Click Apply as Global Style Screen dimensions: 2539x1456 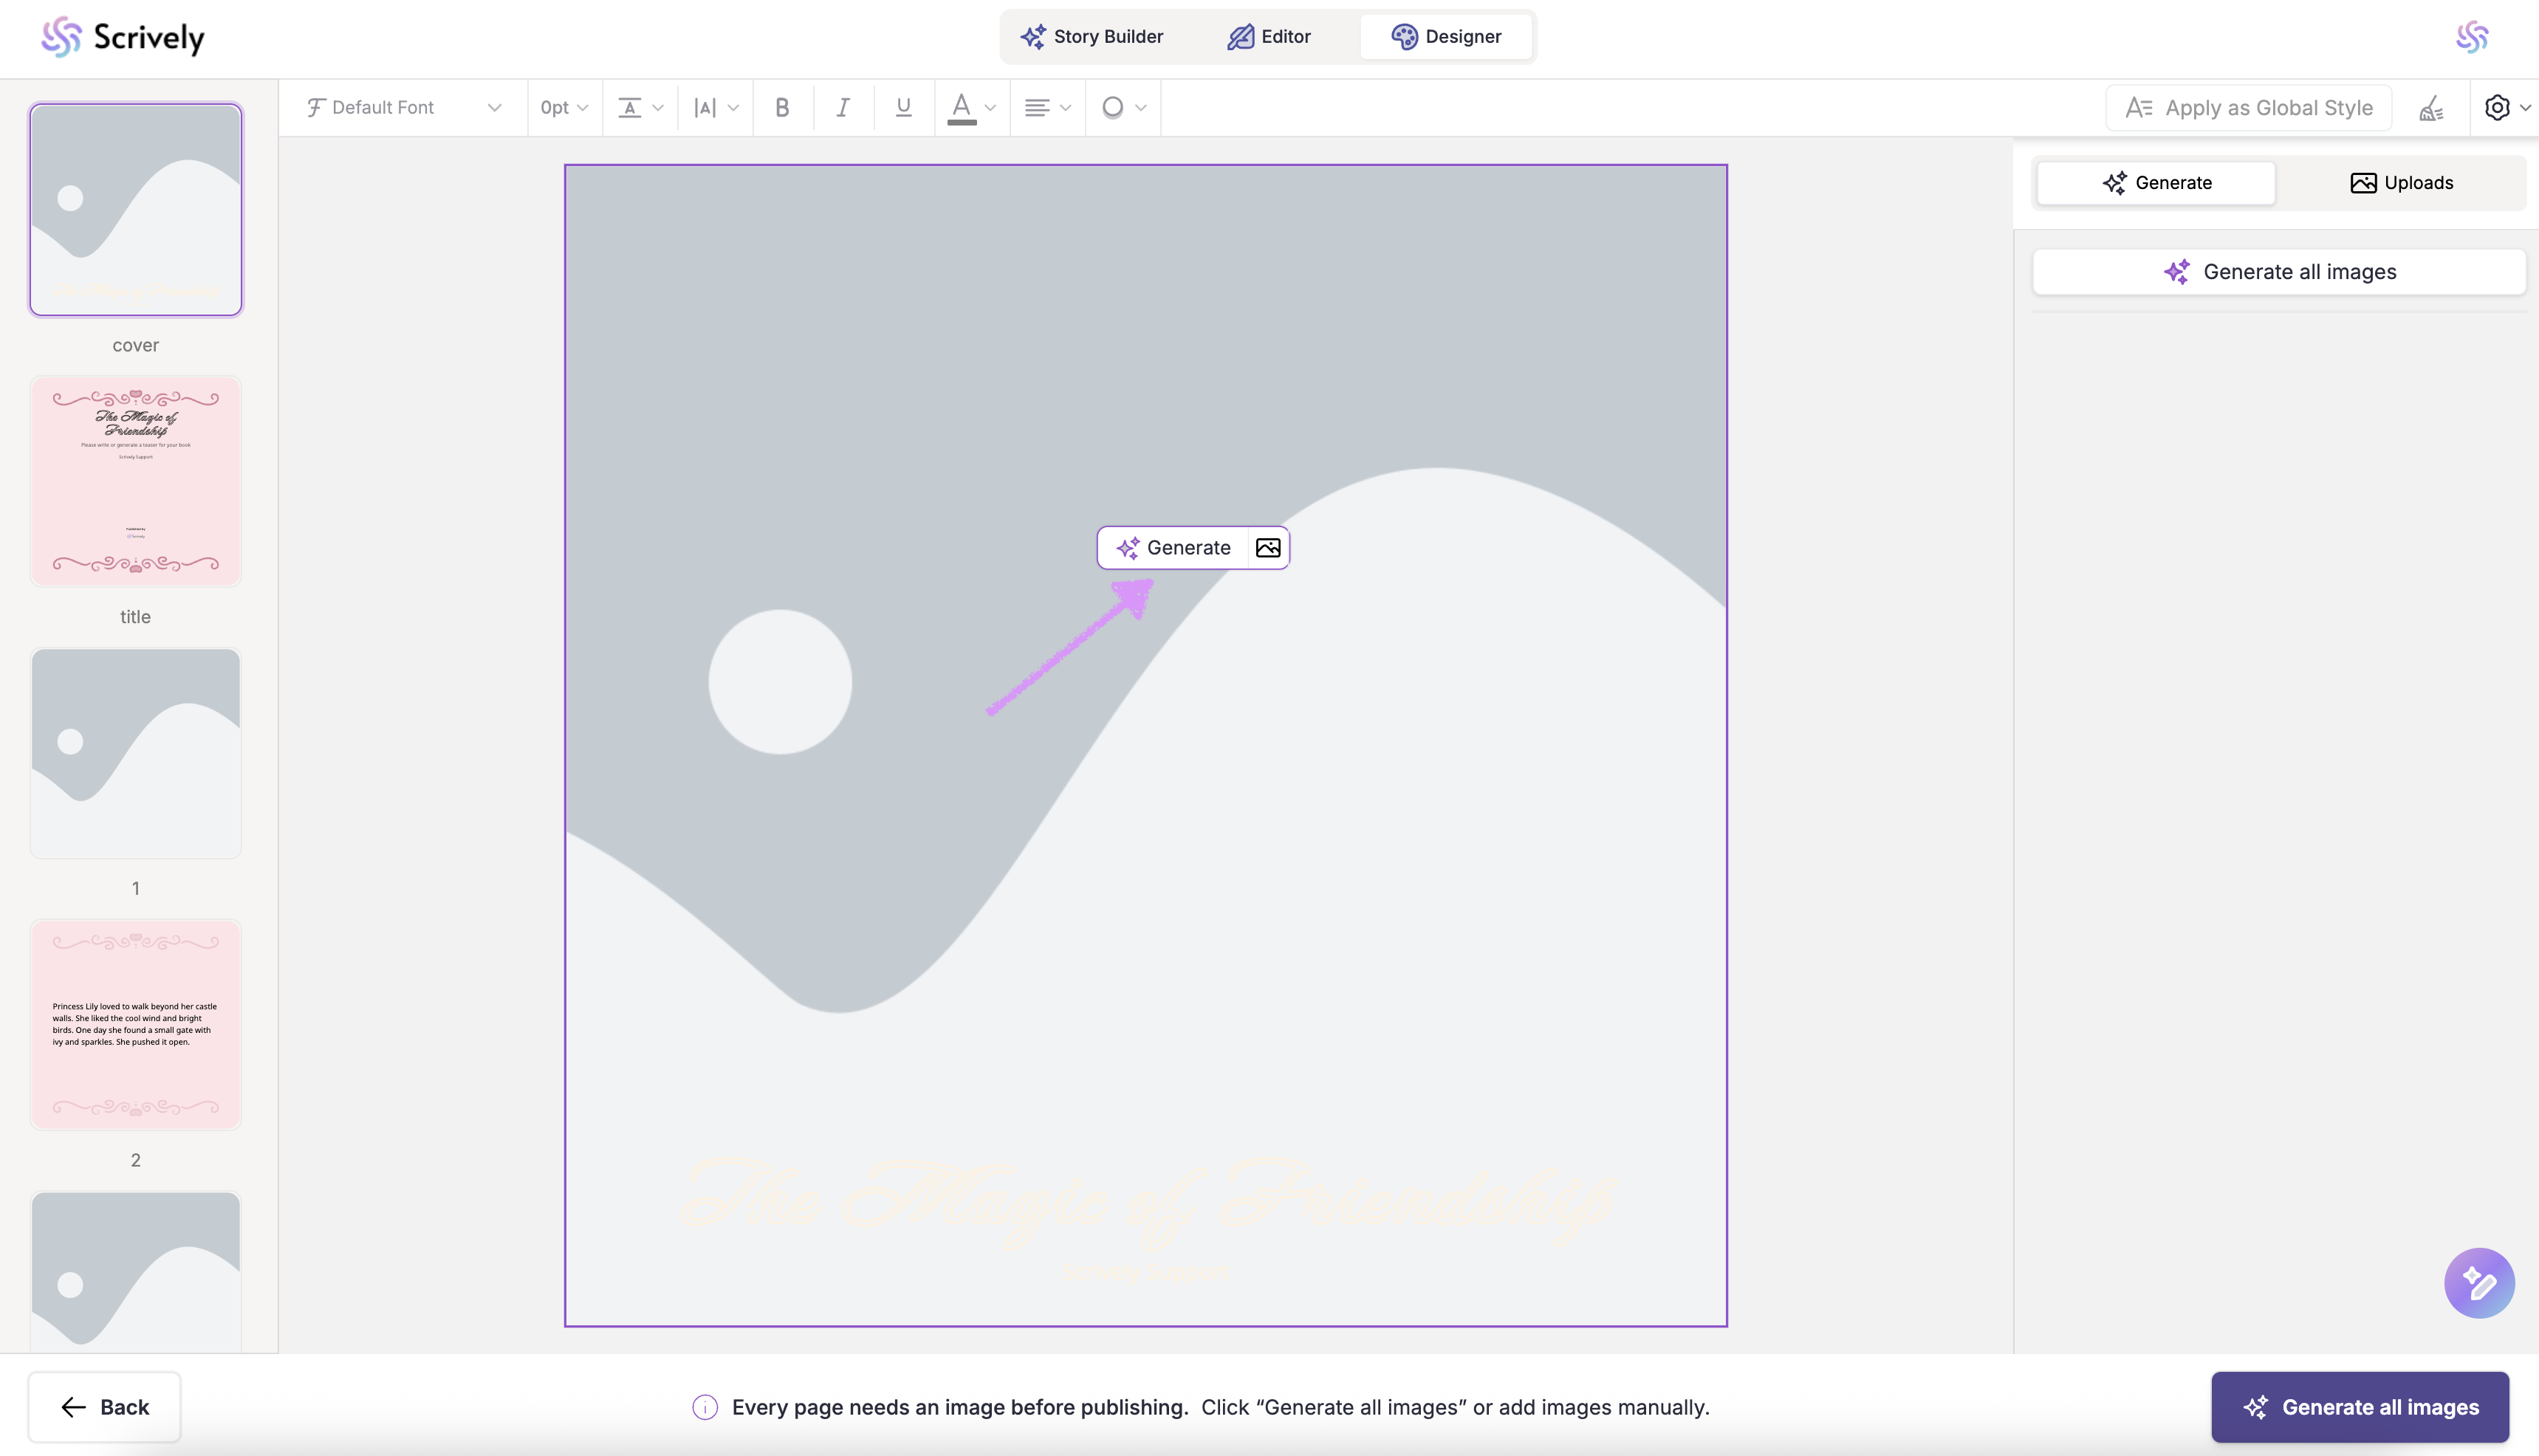pos(2248,108)
